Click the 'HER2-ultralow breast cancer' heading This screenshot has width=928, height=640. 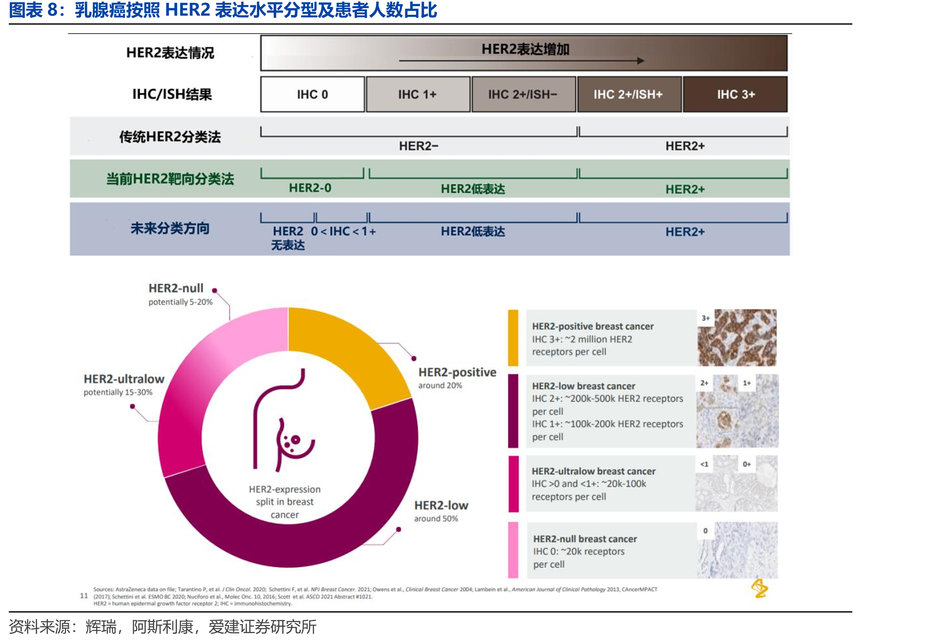click(594, 471)
